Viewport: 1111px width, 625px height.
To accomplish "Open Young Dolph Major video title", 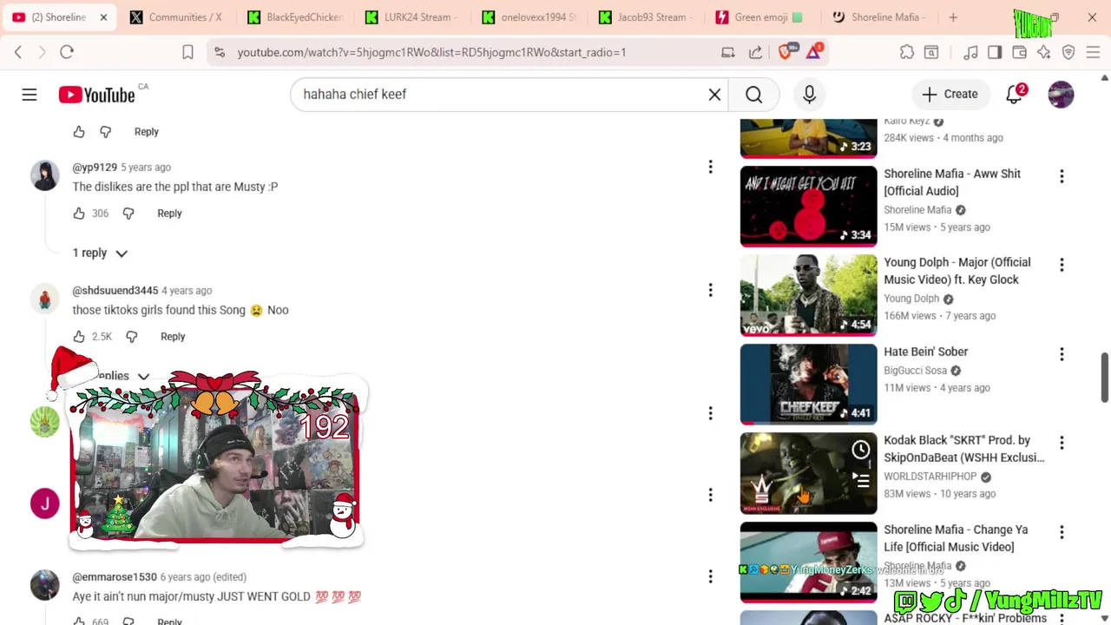I will [957, 271].
